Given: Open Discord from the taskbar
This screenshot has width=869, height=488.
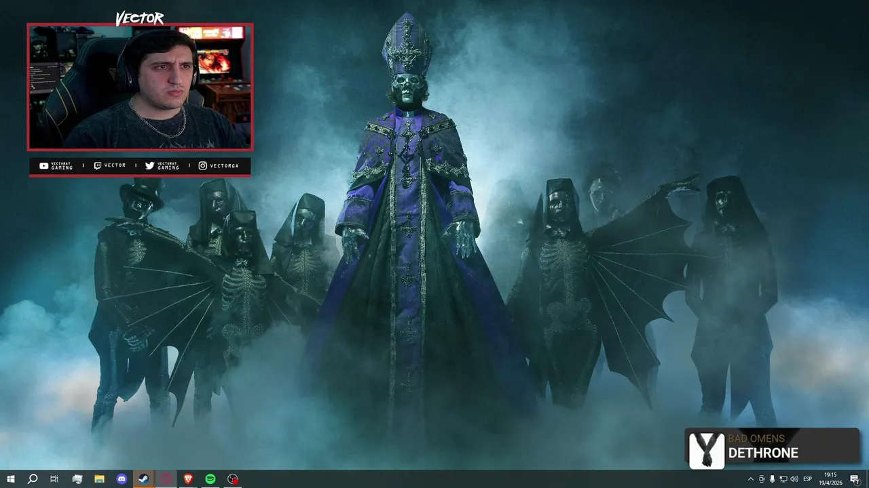Looking at the screenshot, I should tap(122, 479).
